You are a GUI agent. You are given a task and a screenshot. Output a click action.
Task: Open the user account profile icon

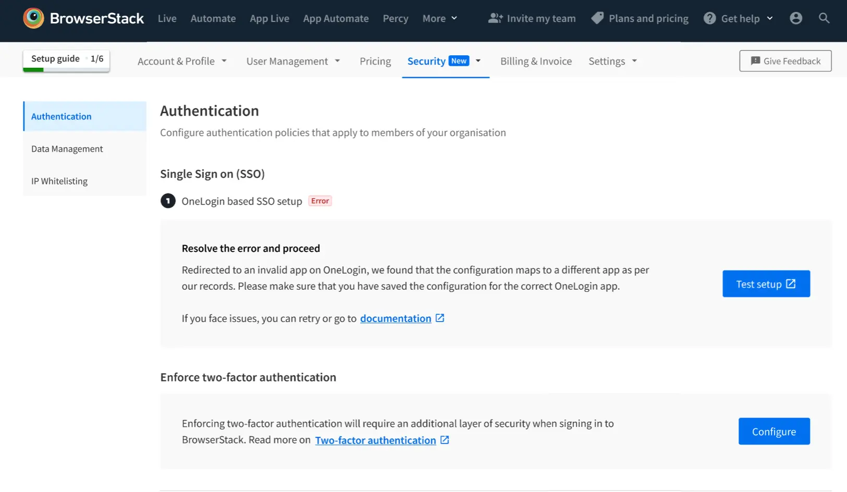click(795, 18)
